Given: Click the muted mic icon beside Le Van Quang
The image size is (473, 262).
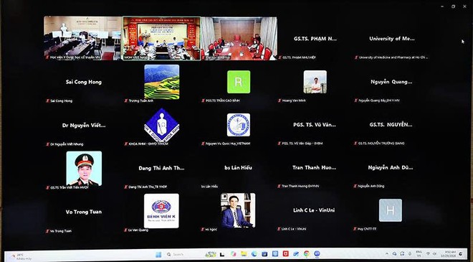Looking at the screenshot, I should pos(126,230).
